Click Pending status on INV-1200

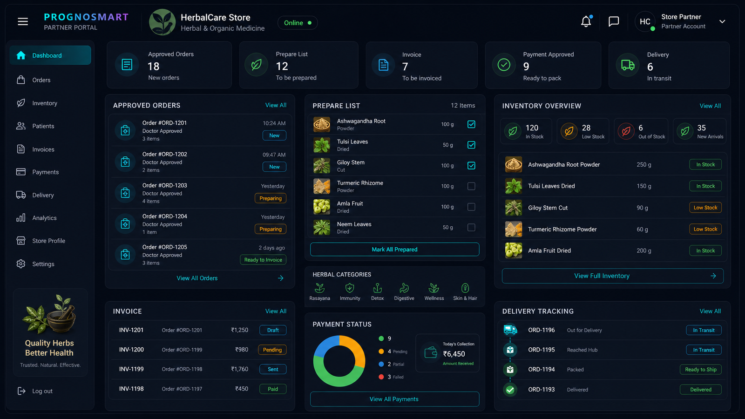(x=272, y=350)
